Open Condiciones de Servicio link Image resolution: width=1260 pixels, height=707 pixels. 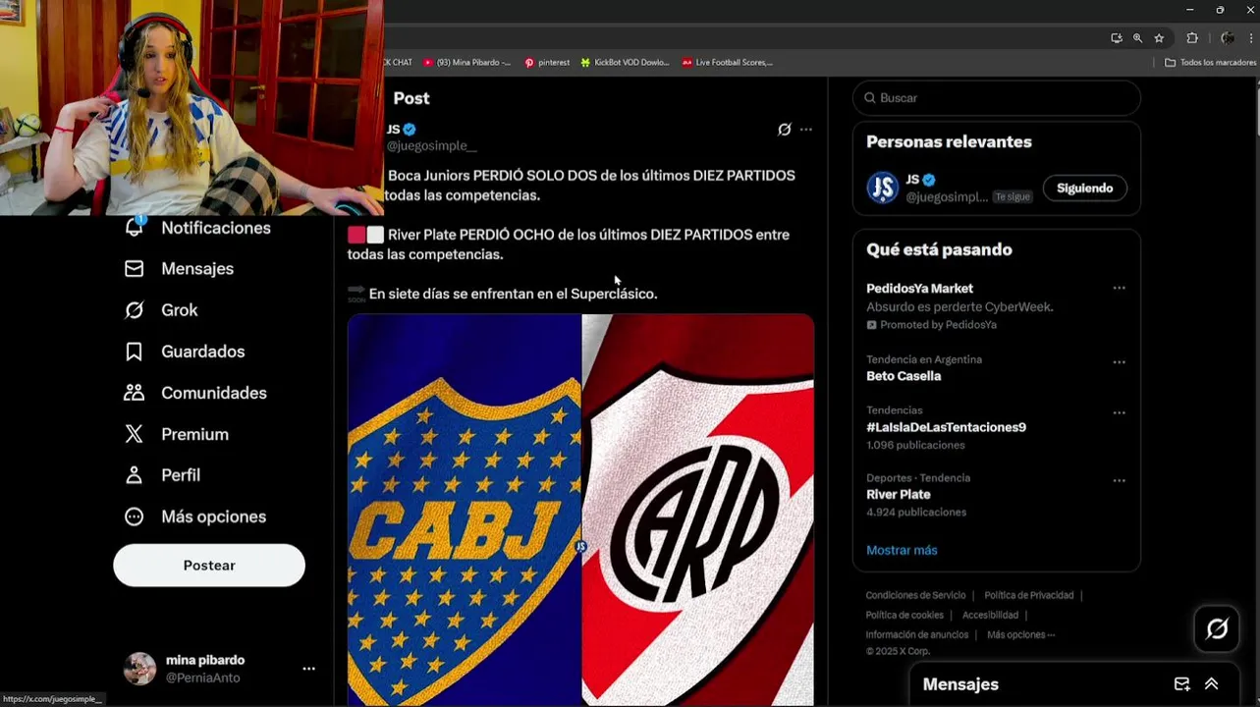pos(915,595)
